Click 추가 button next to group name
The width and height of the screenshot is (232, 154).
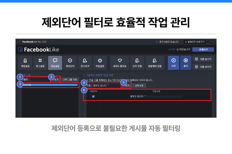click(x=56, y=80)
